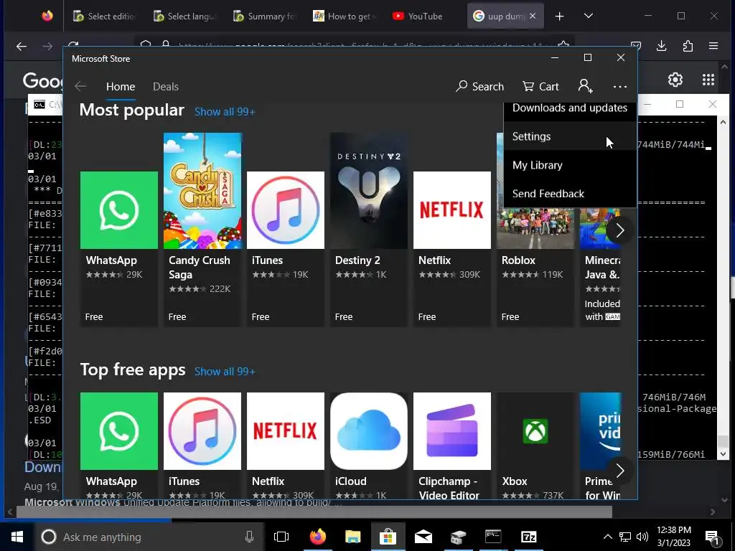735x551 pixels.
Task: Open Task View on the taskbar
Action: (x=281, y=537)
